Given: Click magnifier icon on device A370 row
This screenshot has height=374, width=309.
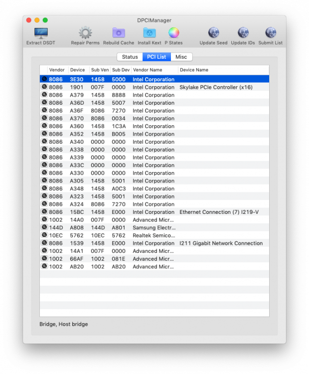Looking at the screenshot, I should point(44,118).
